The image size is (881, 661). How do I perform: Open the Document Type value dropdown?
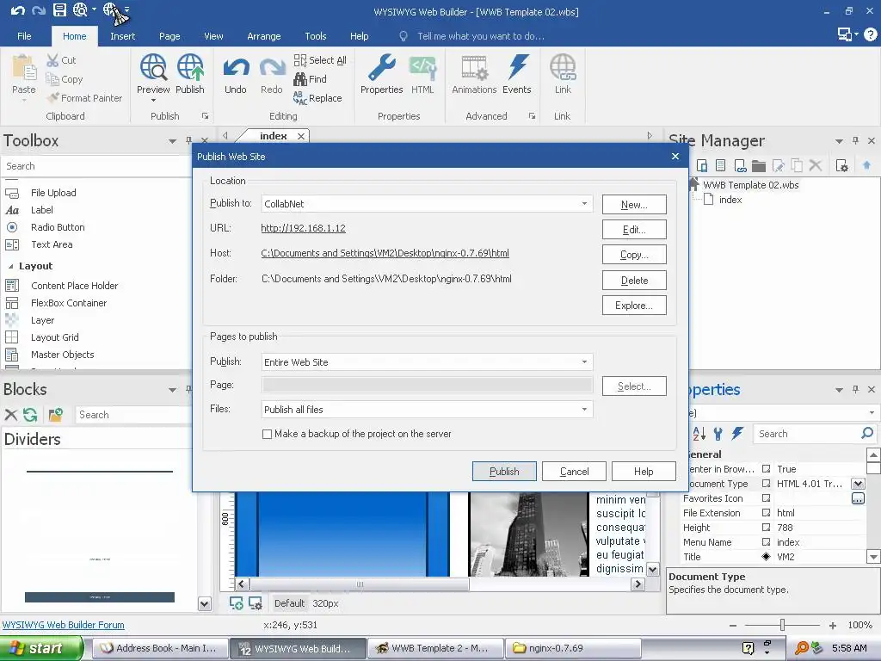858,484
